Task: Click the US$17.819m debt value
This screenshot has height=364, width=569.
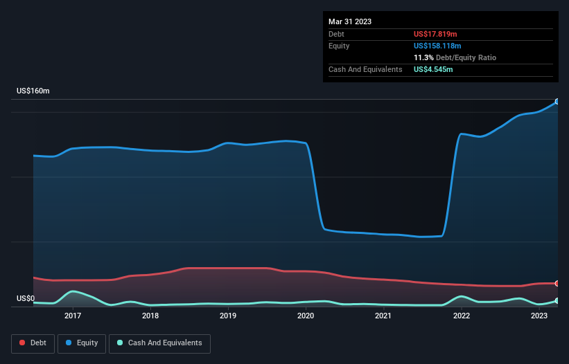Action: (435, 34)
